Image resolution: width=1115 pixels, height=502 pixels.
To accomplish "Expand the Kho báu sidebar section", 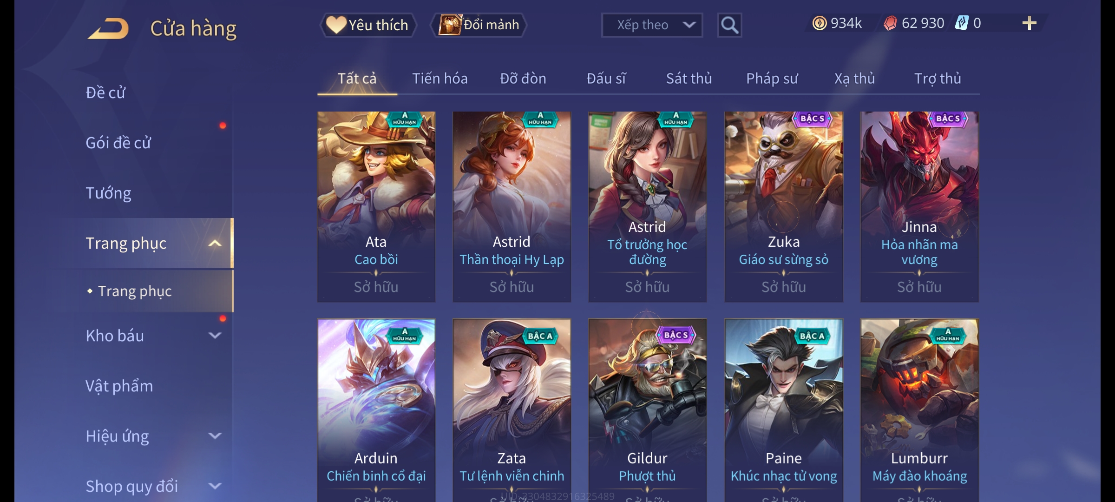I will [x=215, y=335].
